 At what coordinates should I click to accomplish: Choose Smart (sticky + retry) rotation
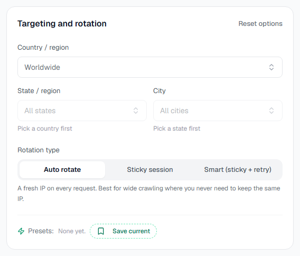pyautogui.click(x=238, y=170)
